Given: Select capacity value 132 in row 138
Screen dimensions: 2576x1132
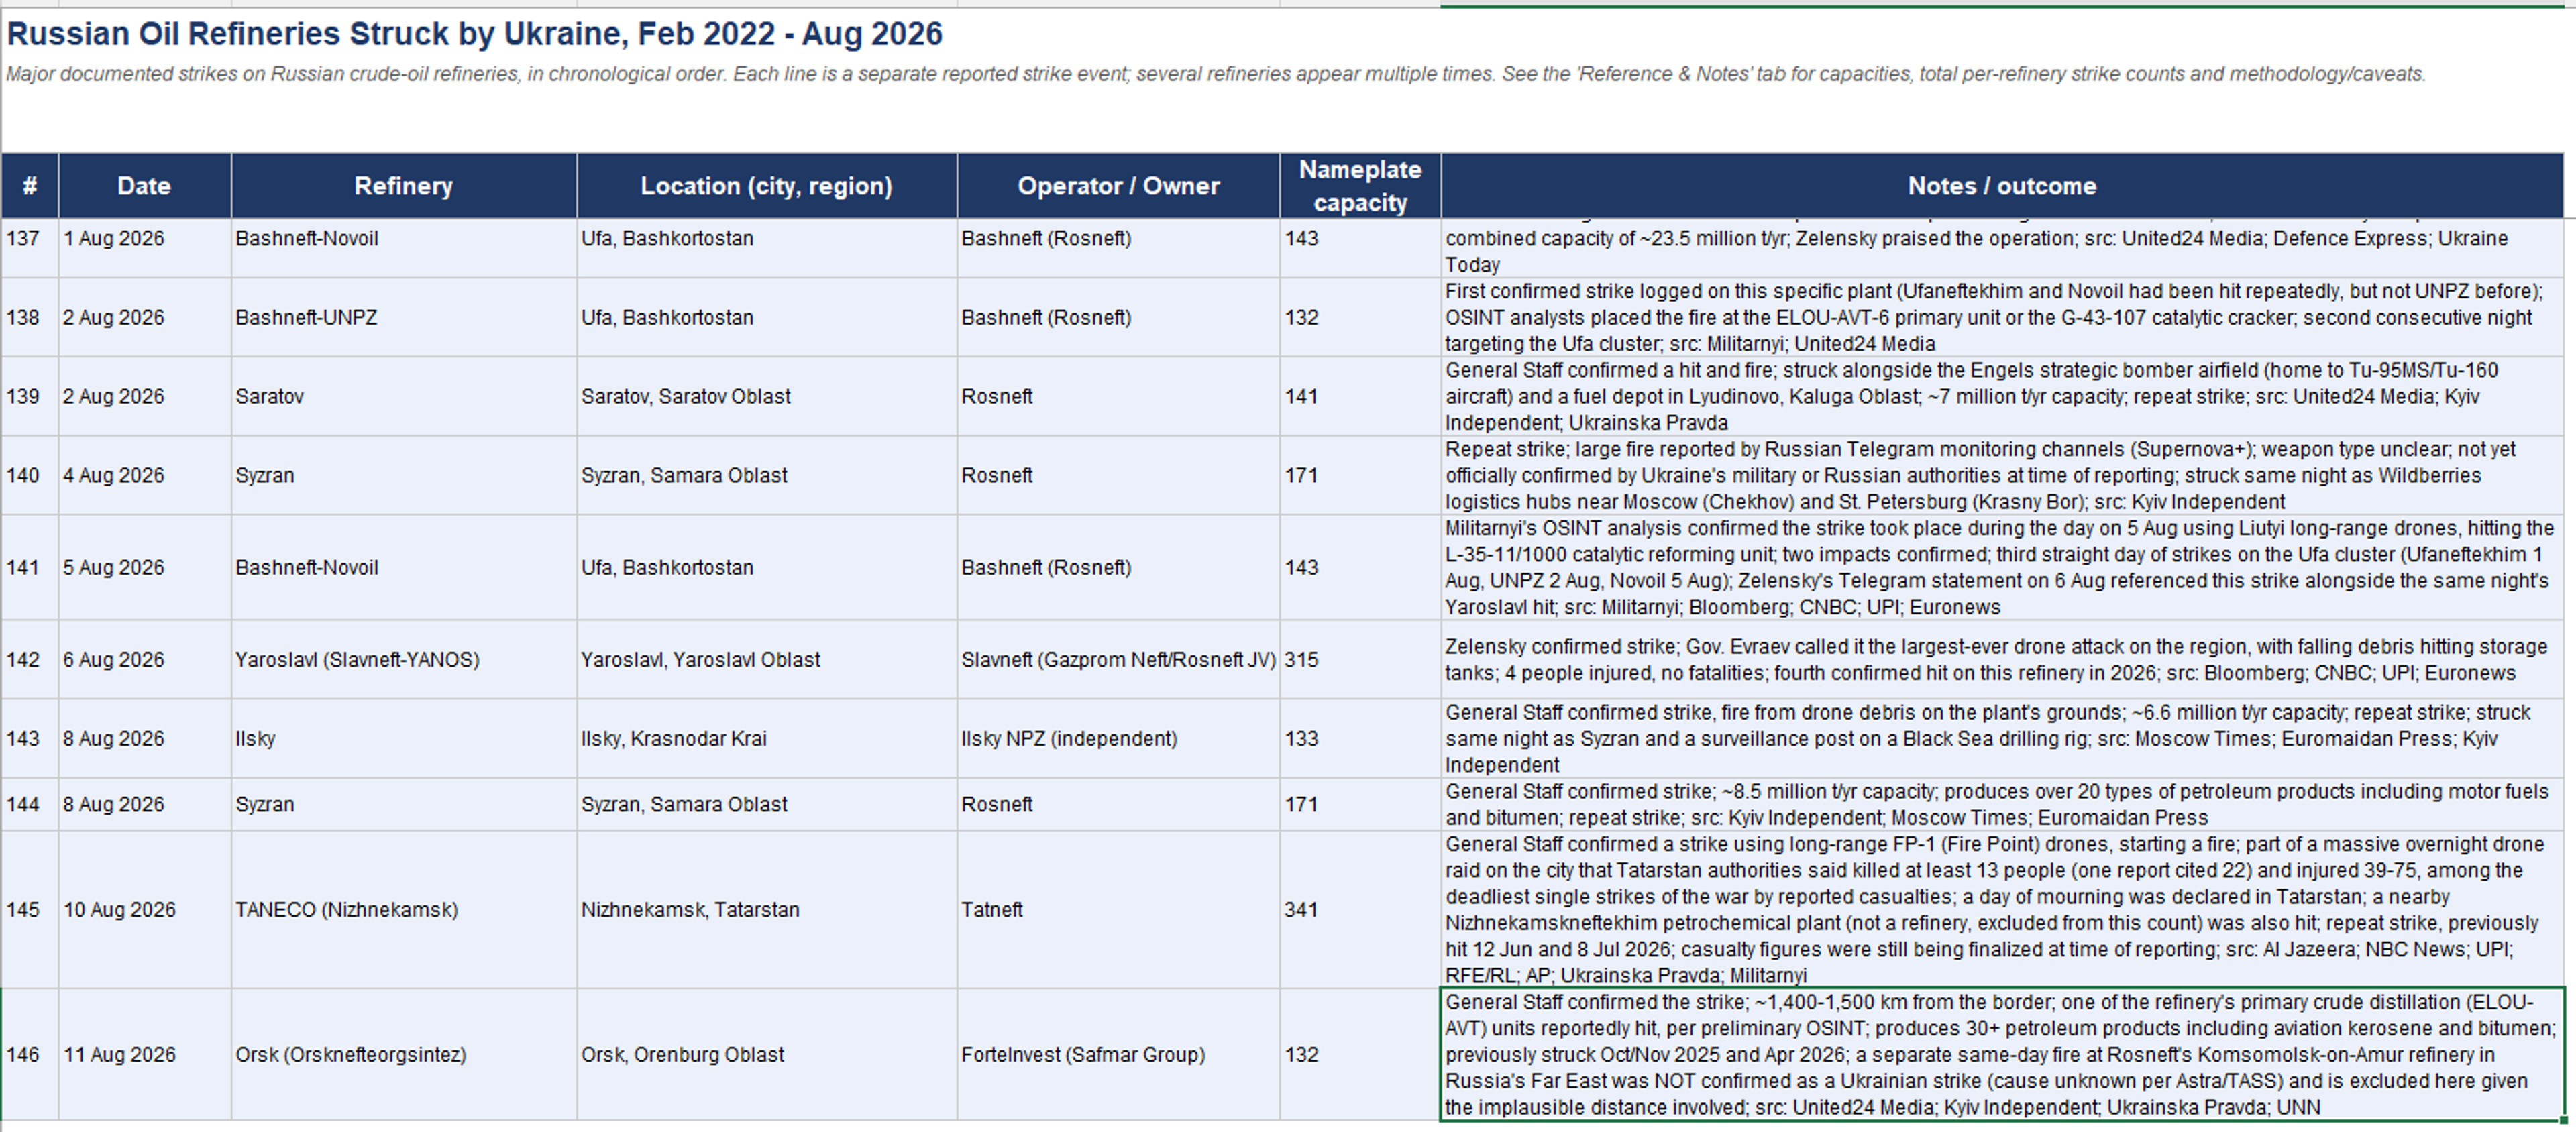Looking at the screenshot, I should coord(1360,318).
